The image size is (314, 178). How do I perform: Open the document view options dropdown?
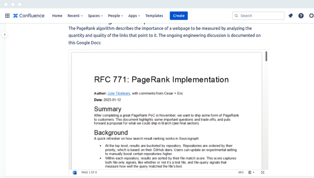pyautogui.click(x=252, y=173)
